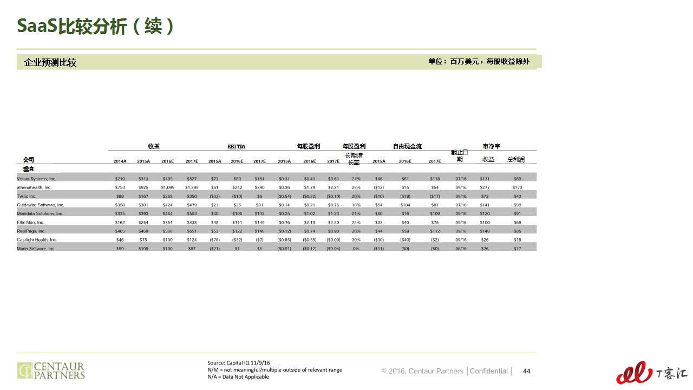
Task: Click the units note "单位：百万美元，每股收益除外"
Action: coord(479,62)
